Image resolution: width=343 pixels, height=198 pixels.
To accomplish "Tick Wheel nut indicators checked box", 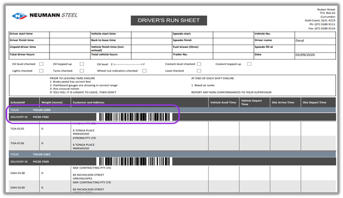I will point(144,71).
